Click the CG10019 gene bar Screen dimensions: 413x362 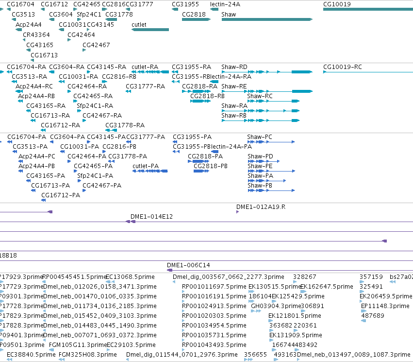368,9
